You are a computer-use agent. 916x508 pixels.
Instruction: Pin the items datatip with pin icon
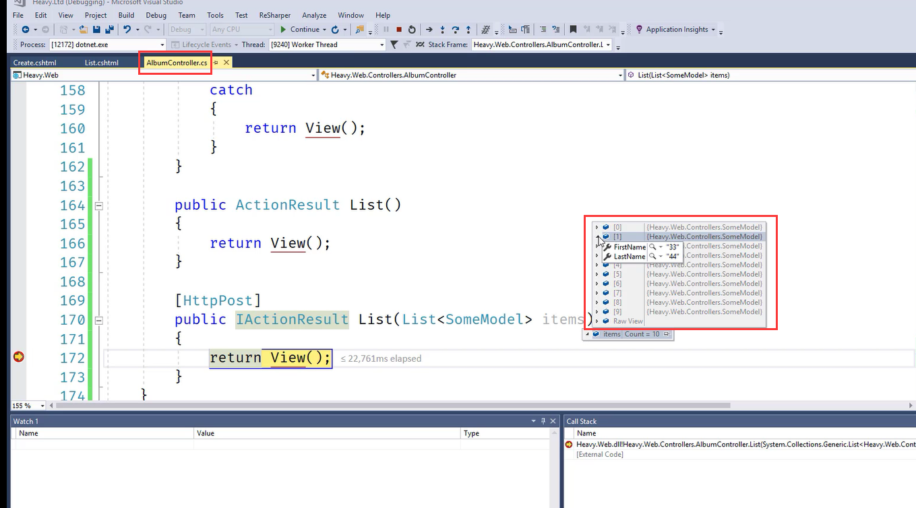(x=667, y=334)
